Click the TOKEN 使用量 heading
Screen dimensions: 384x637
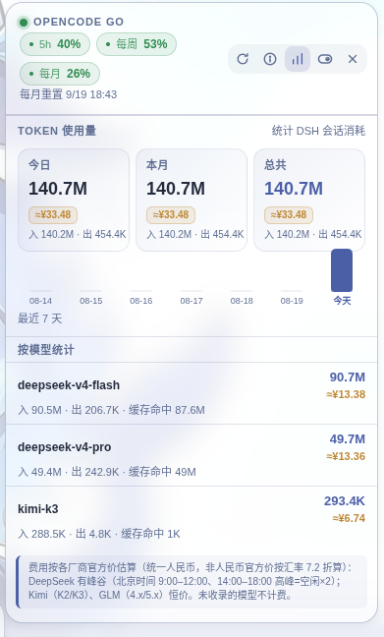(57, 131)
